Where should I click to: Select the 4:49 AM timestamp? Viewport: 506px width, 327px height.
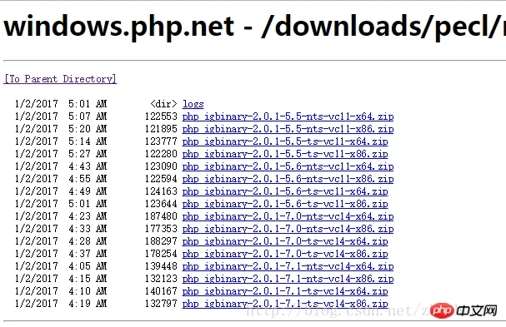(88, 191)
